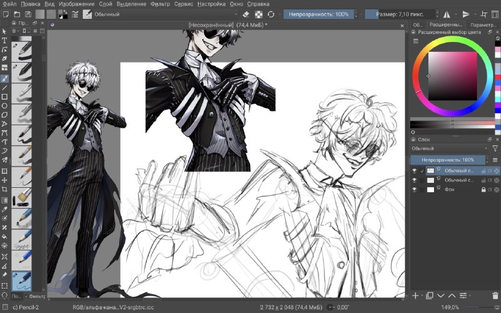Viewport: 501px width, 313px height.
Task: Select the Rectangle shape tool
Action: click(4, 96)
